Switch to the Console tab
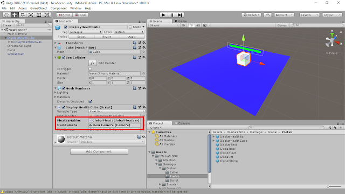Screen dimensions: 345x194 coord(182,123)
